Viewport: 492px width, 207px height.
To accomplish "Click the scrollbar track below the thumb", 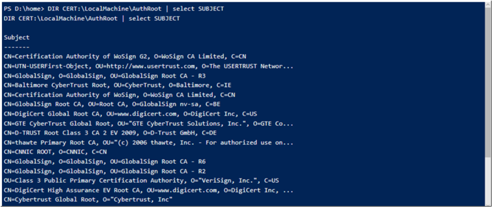I will tap(488, 180).
